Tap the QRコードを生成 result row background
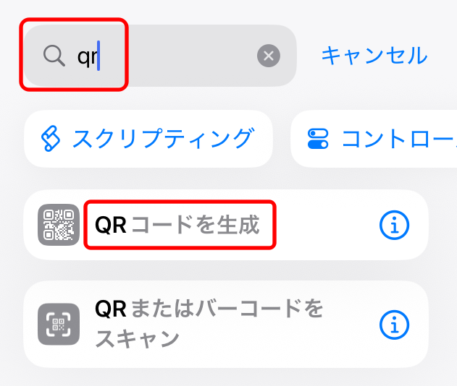The image size is (457, 386). point(321,225)
